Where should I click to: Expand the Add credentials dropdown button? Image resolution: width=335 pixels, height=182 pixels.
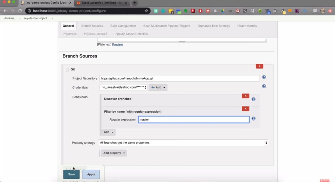(158, 88)
